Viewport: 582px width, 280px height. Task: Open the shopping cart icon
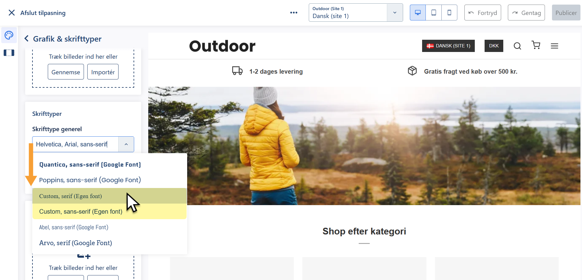(536, 45)
